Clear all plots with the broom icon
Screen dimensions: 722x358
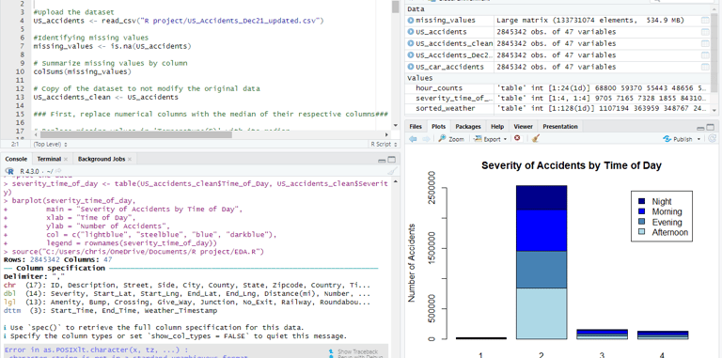pyautogui.click(x=535, y=138)
